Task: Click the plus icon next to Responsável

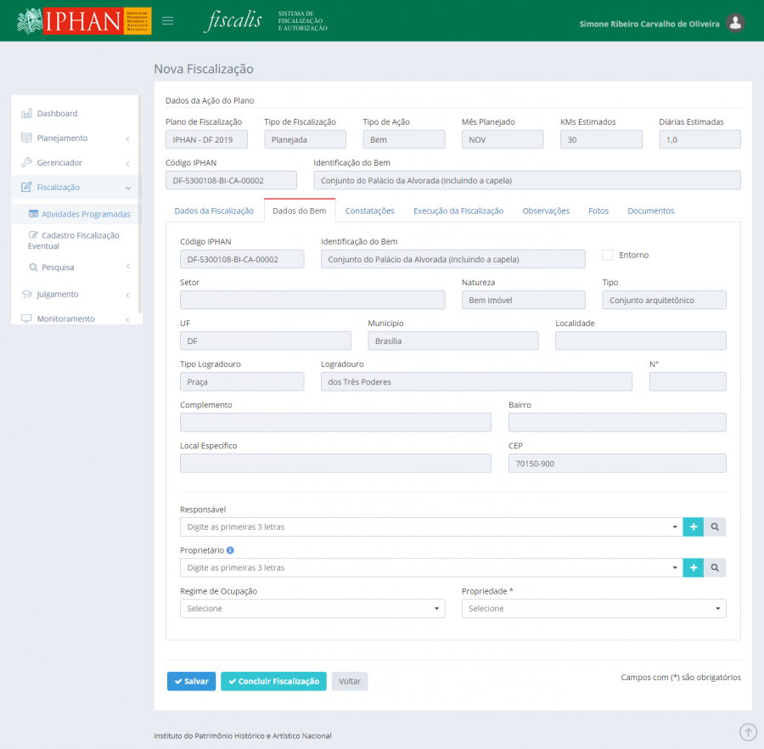Action: pyautogui.click(x=694, y=527)
